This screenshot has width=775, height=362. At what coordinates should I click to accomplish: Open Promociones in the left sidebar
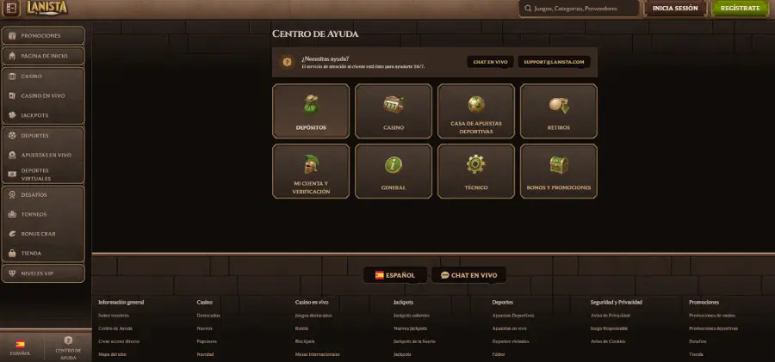pos(43,36)
